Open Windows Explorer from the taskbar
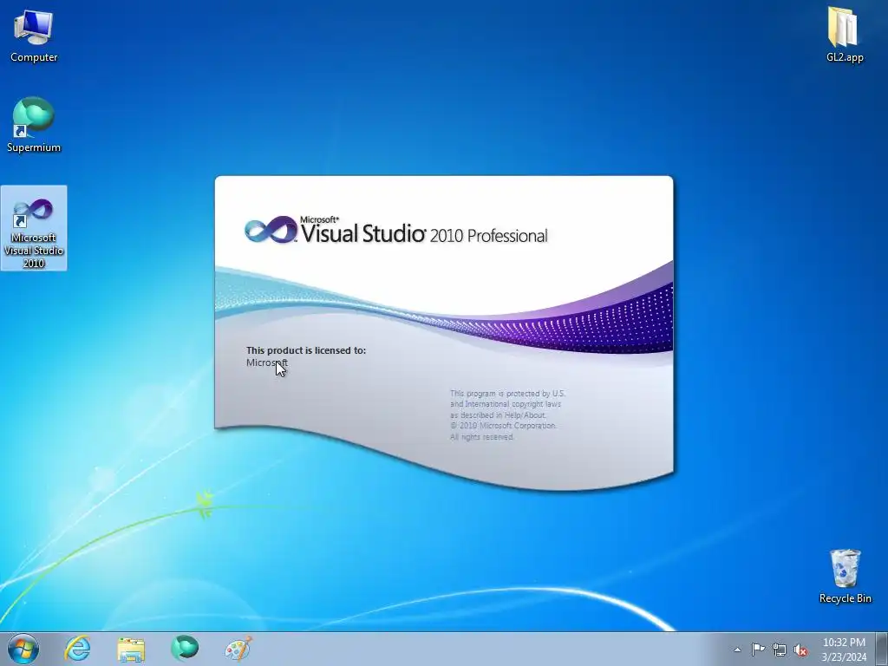Viewport: 888px width, 666px height. point(131,649)
